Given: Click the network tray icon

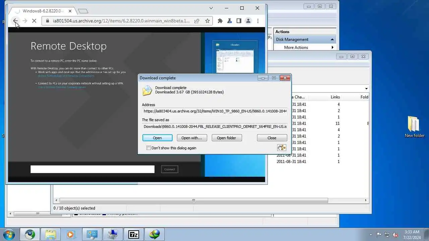Looking at the screenshot, I should pos(387,235).
